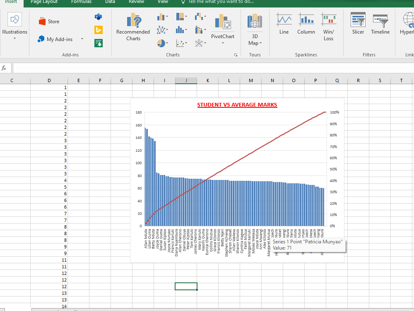Insert a Line sparkline
414x311 pixels.
284,23
